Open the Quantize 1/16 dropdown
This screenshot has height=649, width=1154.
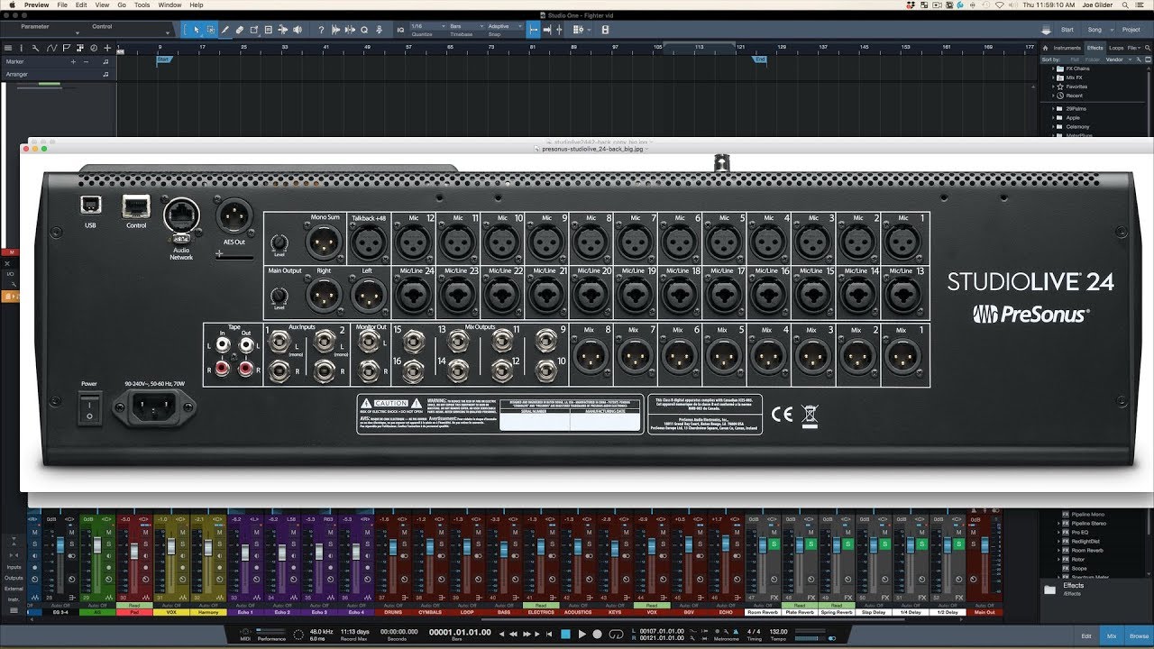click(x=429, y=26)
